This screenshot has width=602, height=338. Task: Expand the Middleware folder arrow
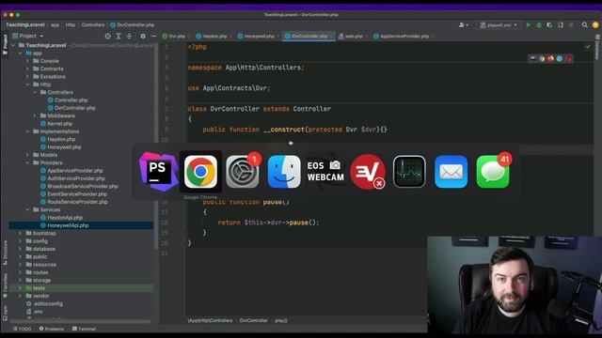35,115
